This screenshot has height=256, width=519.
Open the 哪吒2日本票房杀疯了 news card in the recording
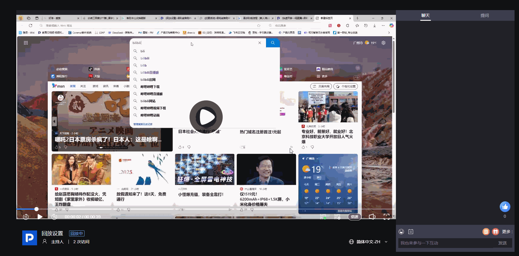[x=112, y=121]
